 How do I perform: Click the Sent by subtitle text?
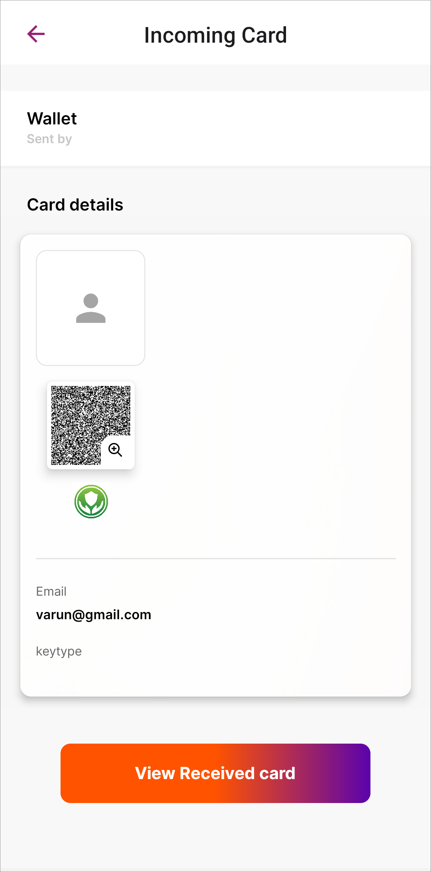point(49,139)
